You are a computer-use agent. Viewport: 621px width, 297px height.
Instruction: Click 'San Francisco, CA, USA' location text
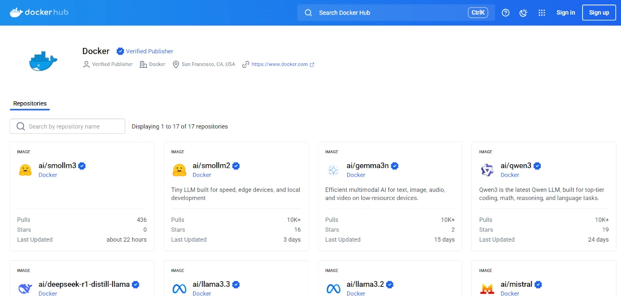[208, 64]
